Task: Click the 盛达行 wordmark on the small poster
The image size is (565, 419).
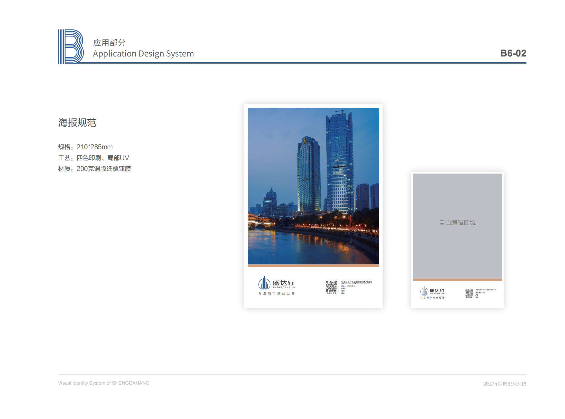Action: [437, 291]
